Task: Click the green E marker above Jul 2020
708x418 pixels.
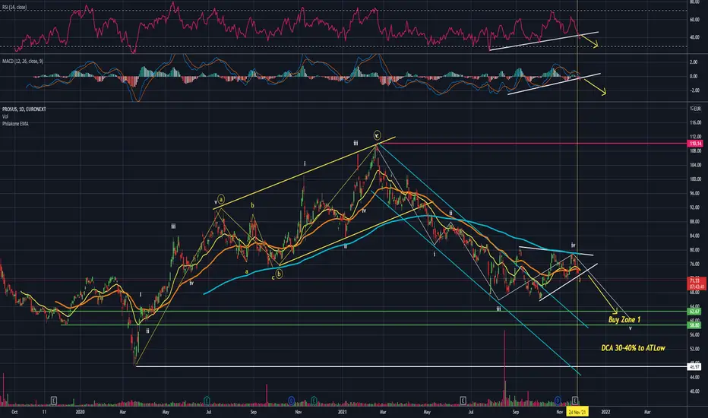Action: coord(207,401)
